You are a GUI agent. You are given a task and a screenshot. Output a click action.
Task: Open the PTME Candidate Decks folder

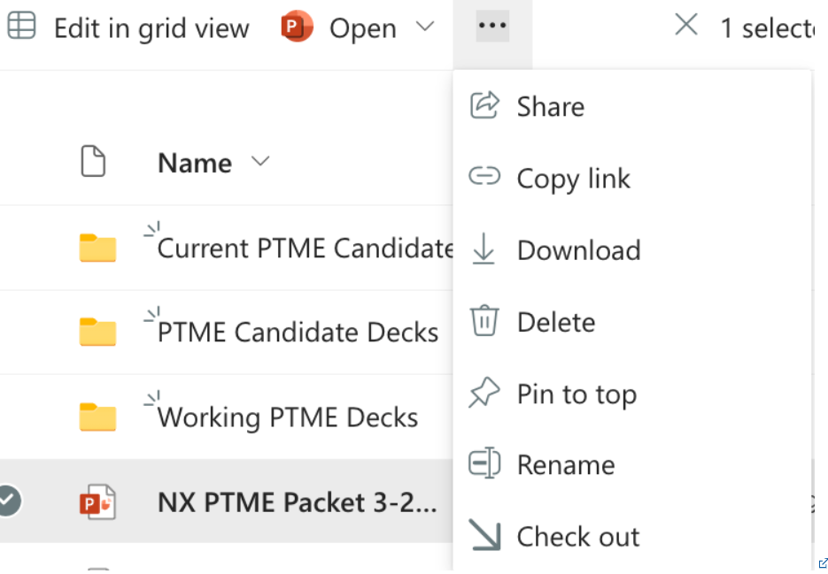pos(298,332)
